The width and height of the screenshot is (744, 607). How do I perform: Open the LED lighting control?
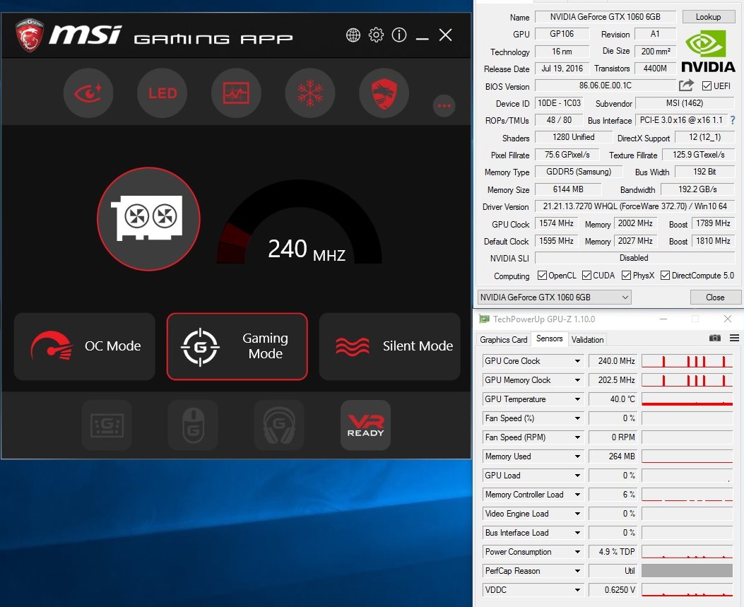[x=162, y=93]
